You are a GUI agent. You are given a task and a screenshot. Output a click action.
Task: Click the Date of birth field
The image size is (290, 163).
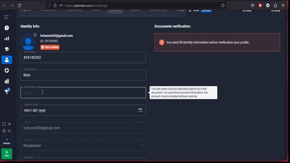pyautogui.click(x=83, y=110)
